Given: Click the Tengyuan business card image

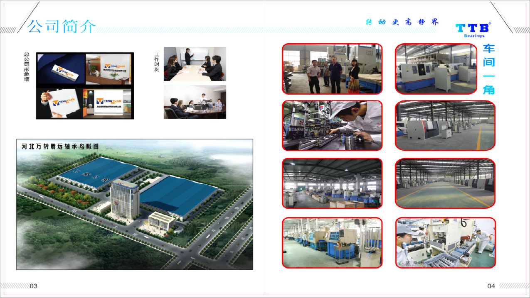Looking at the screenshot, I should 61,70.
